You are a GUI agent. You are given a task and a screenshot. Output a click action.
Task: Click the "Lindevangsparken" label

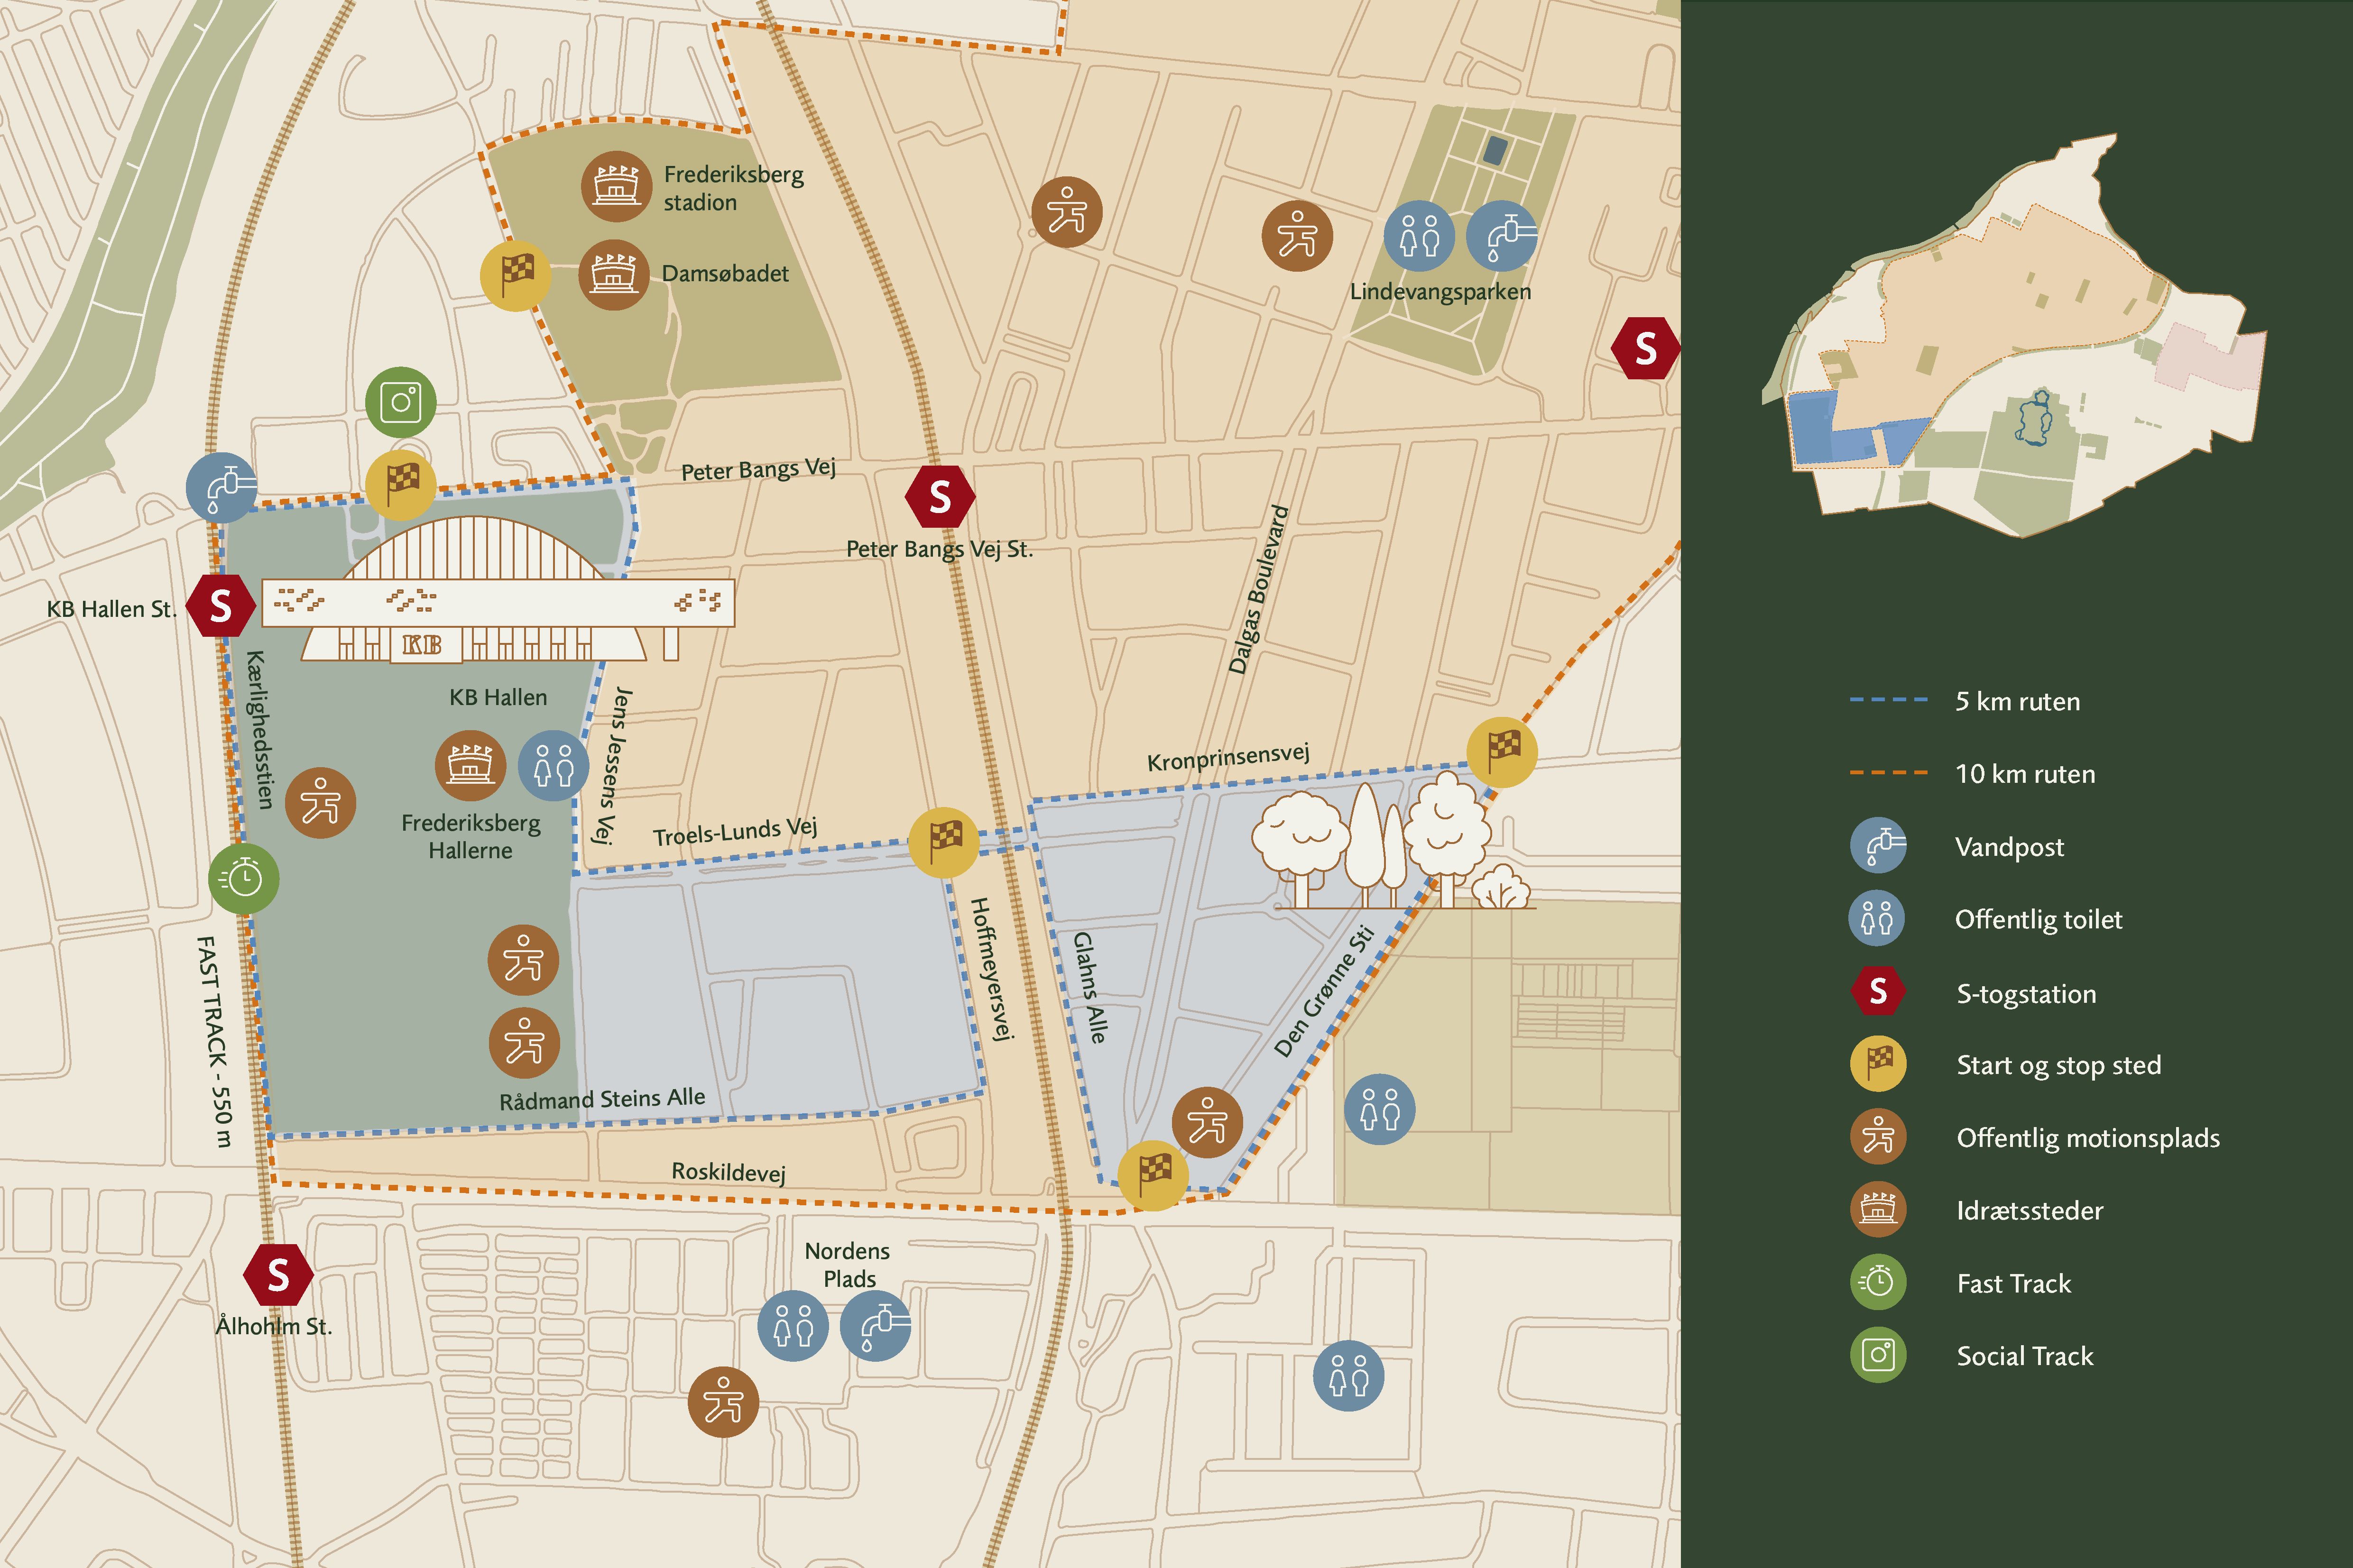point(1439,292)
